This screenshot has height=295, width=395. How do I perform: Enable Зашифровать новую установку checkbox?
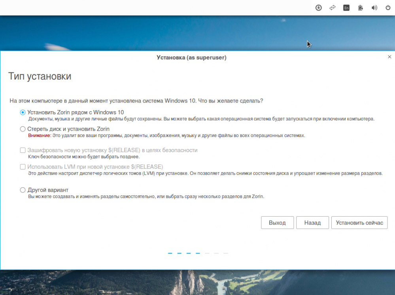pos(23,150)
